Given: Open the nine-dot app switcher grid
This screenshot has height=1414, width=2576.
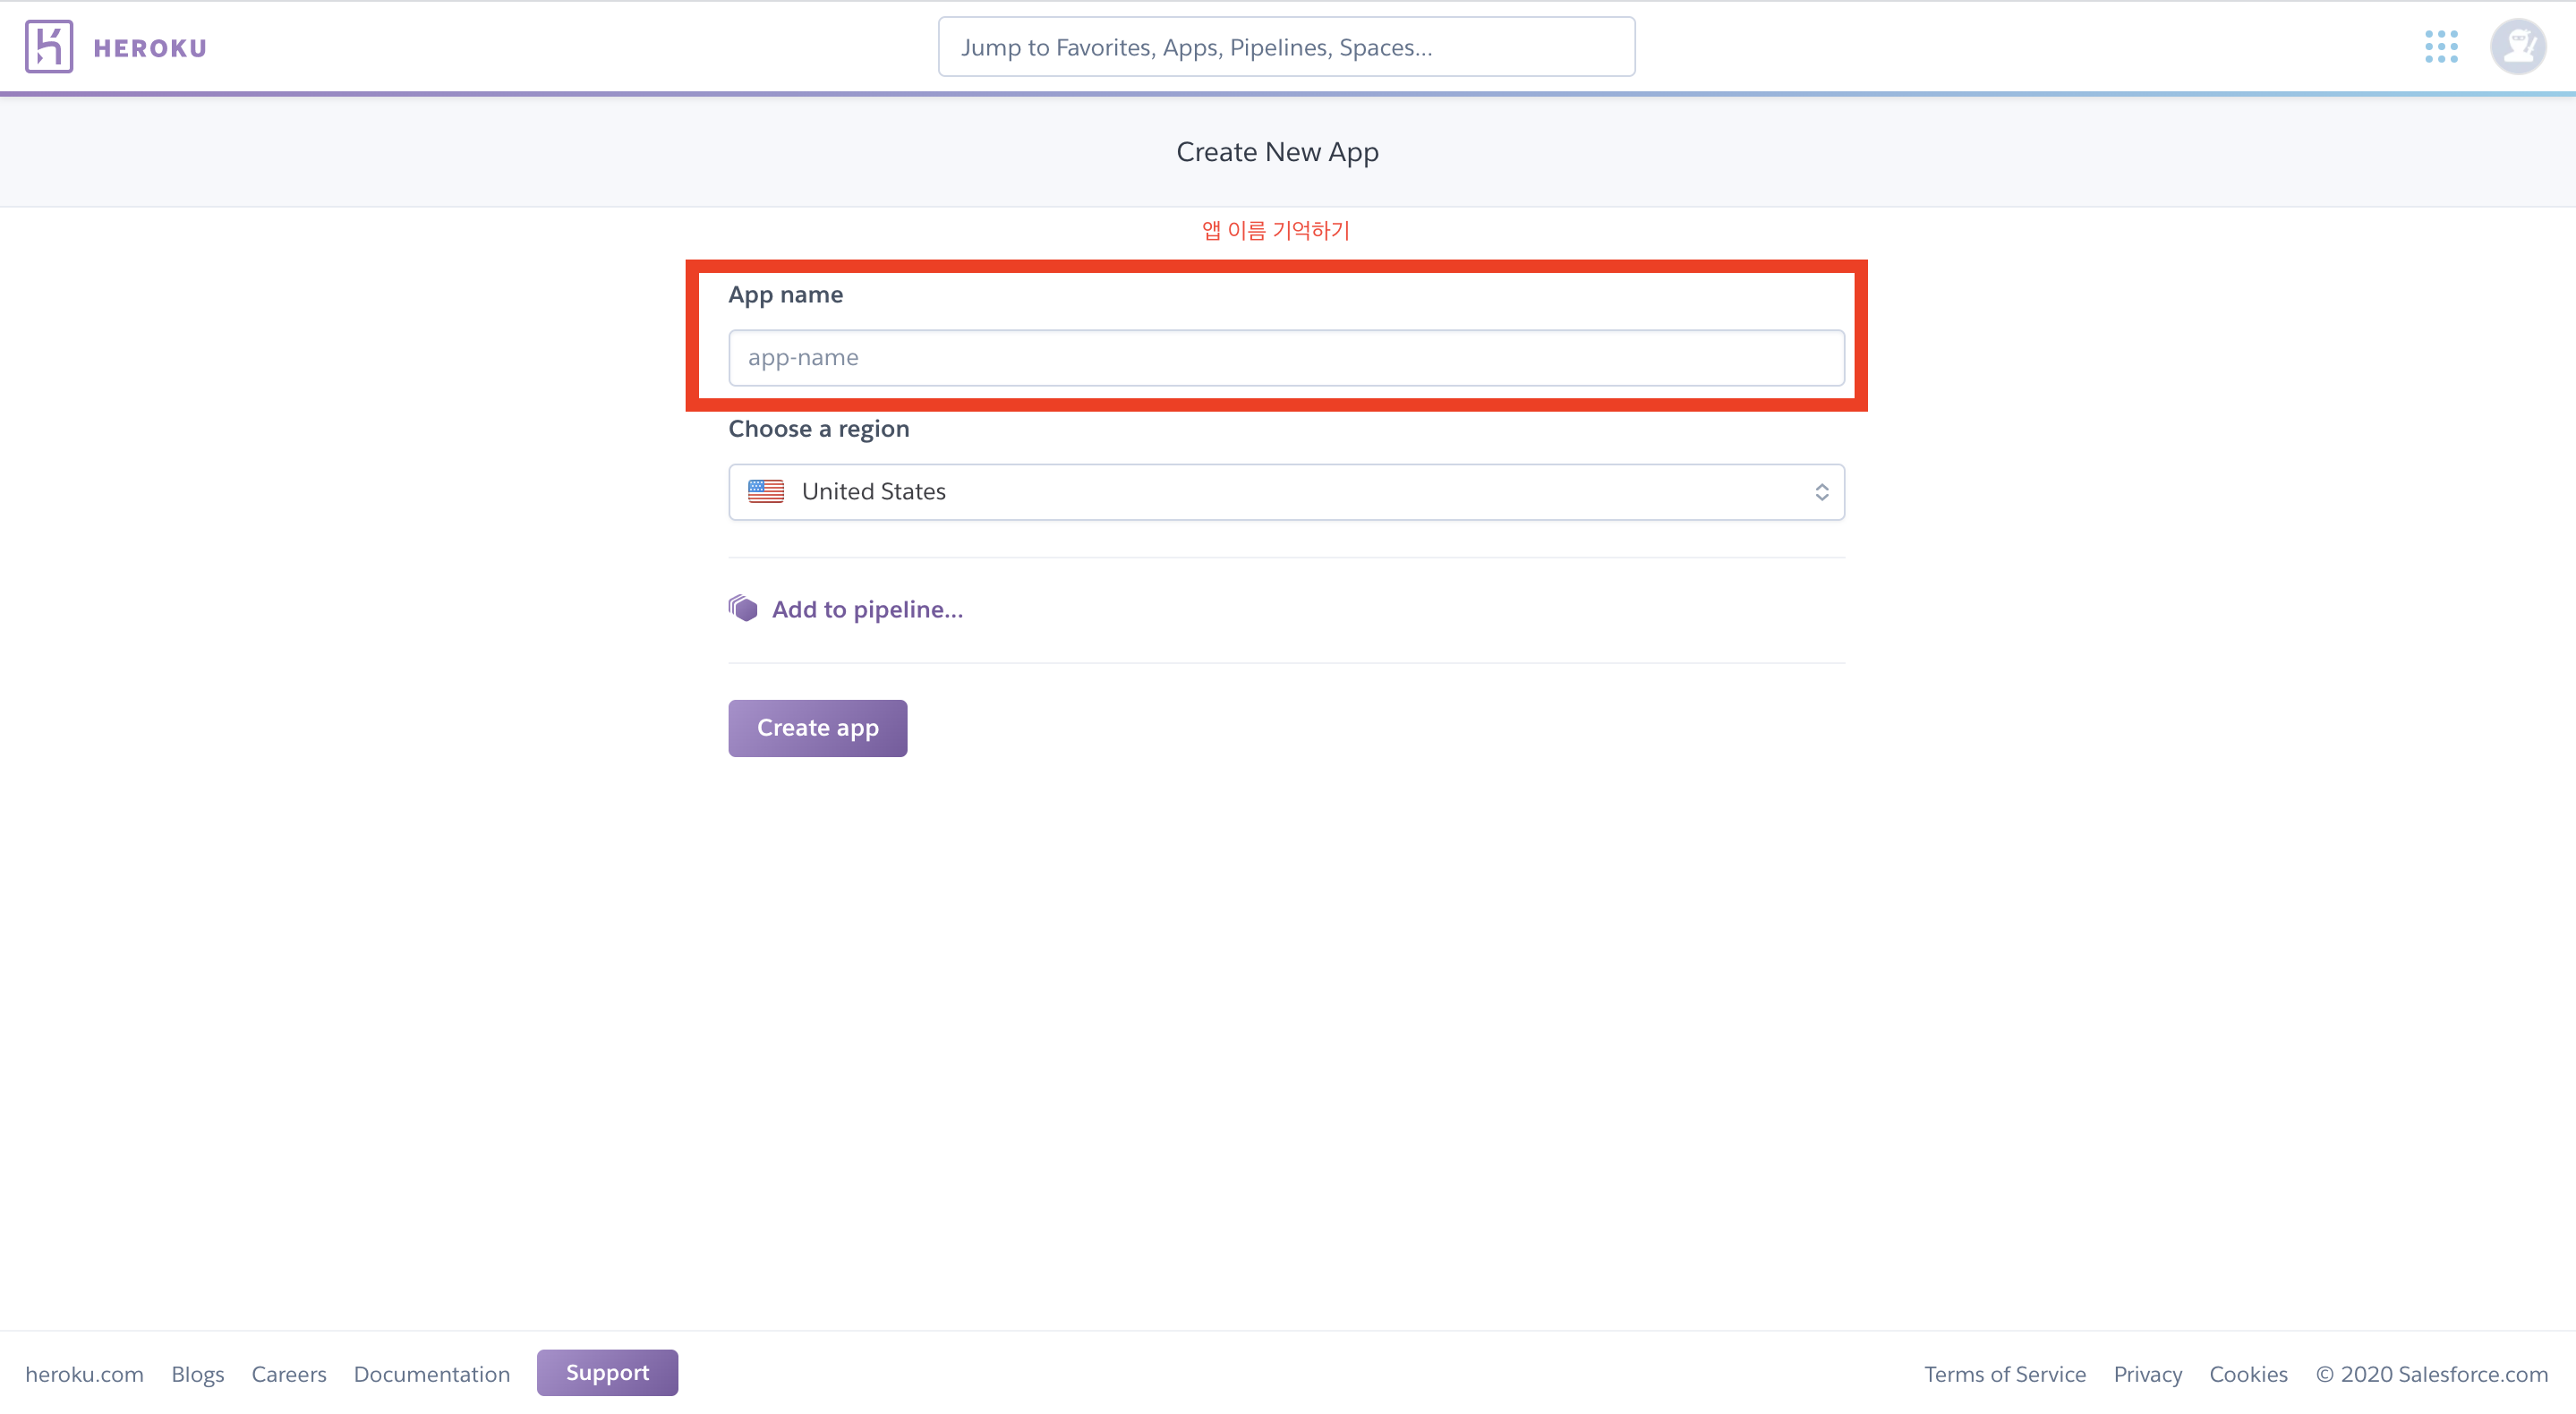Looking at the screenshot, I should [x=2441, y=47].
